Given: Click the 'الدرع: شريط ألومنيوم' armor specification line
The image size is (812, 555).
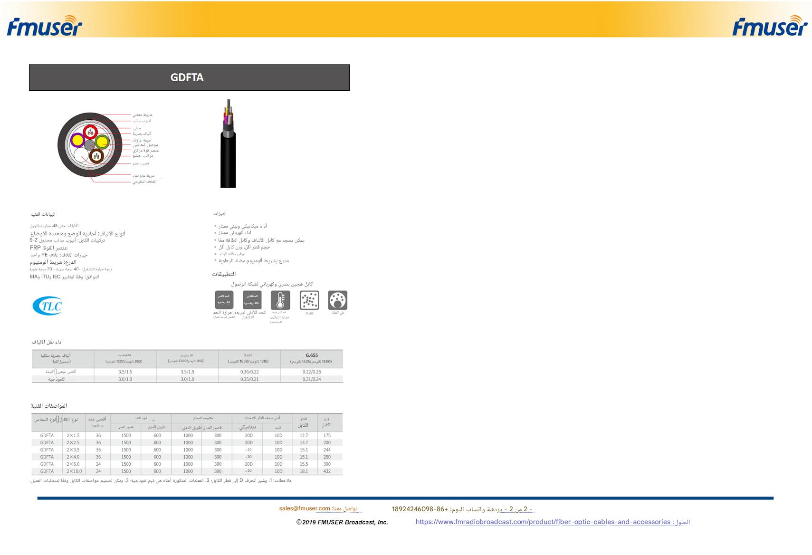Looking at the screenshot, I should pyautogui.click(x=53, y=262).
